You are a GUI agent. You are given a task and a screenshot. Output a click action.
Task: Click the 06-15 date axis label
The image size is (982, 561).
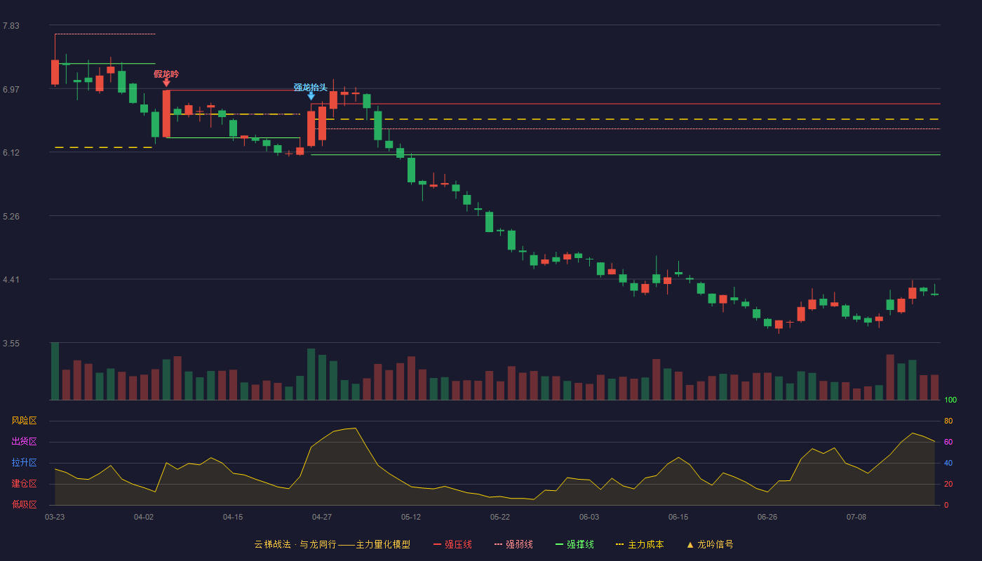[678, 517]
